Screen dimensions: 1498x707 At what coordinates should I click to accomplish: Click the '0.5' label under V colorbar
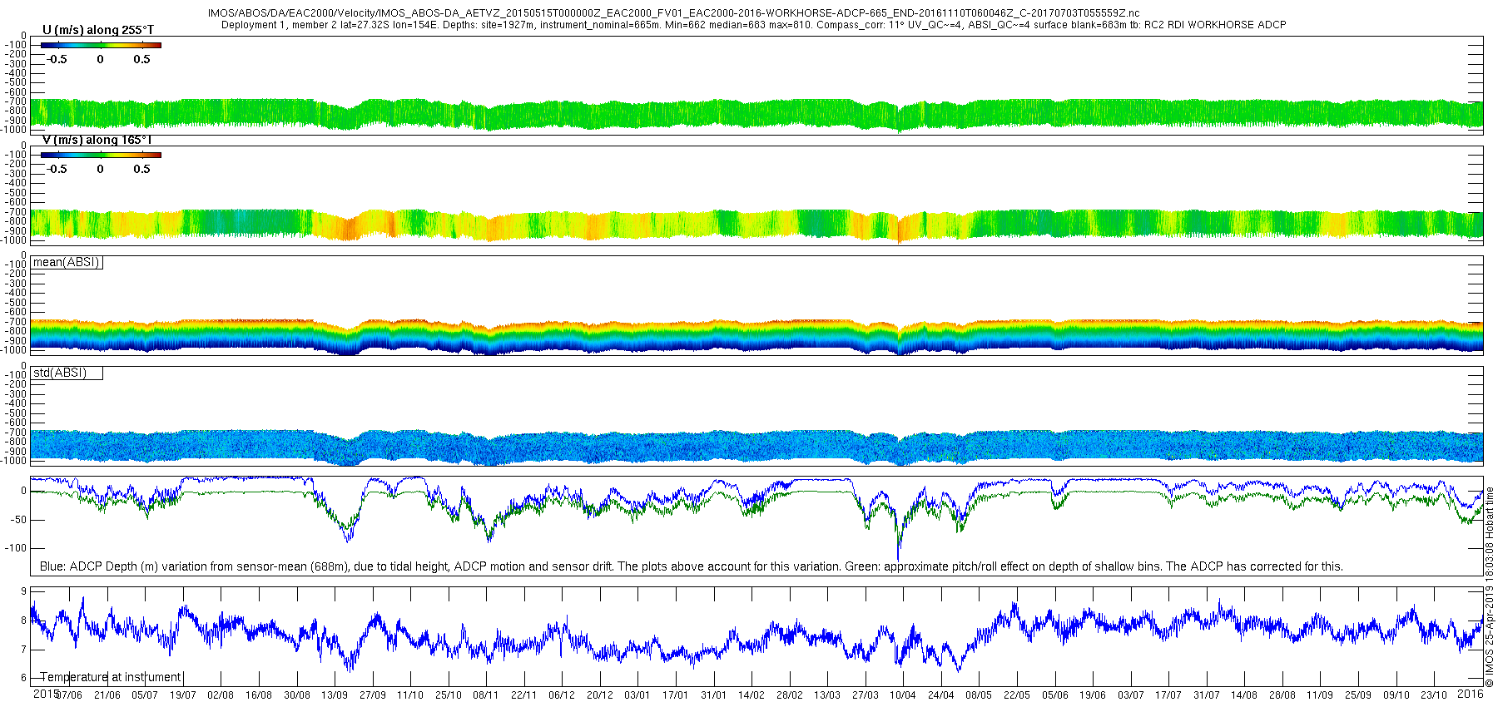click(x=141, y=170)
